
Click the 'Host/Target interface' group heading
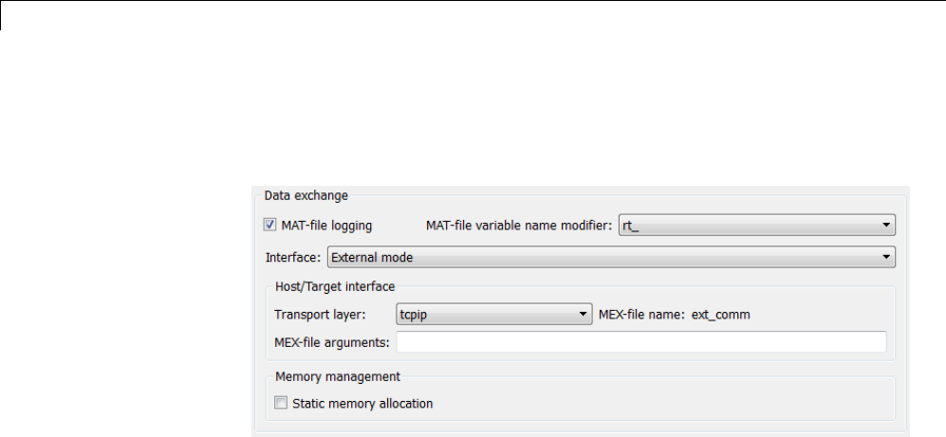[334, 285]
